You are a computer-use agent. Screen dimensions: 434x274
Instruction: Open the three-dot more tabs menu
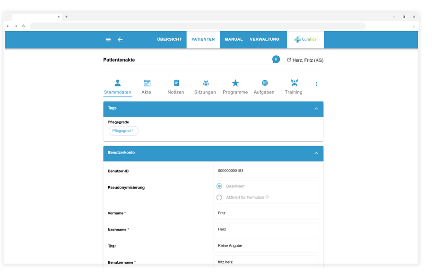316,84
